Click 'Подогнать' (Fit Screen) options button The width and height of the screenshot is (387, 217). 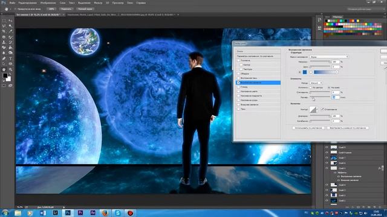(66, 9)
